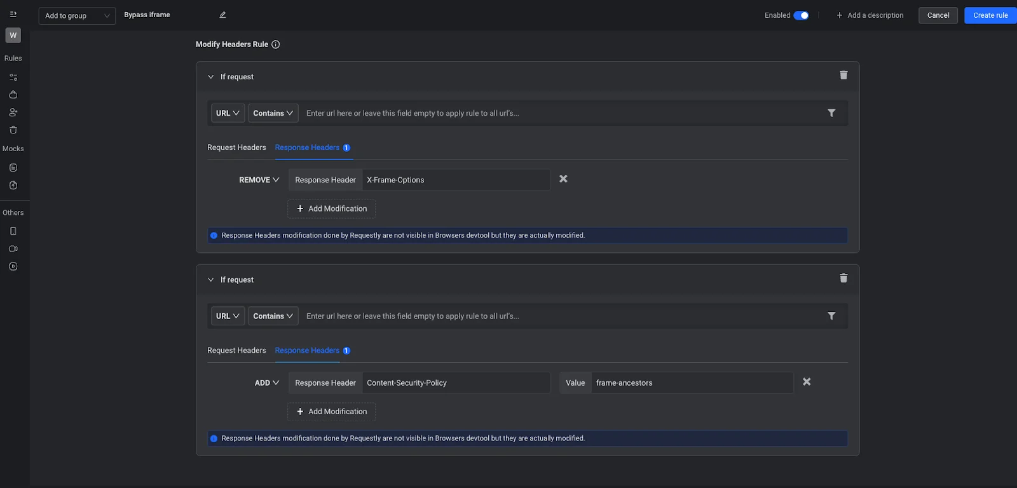Click the pencil icon to rename rule
1017x488 pixels.
(x=222, y=15)
